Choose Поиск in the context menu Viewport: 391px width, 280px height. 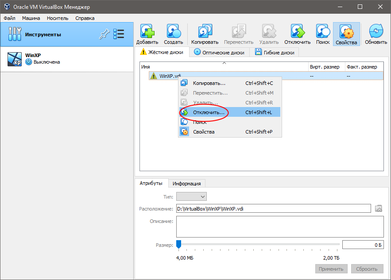pyautogui.click(x=230, y=122)
